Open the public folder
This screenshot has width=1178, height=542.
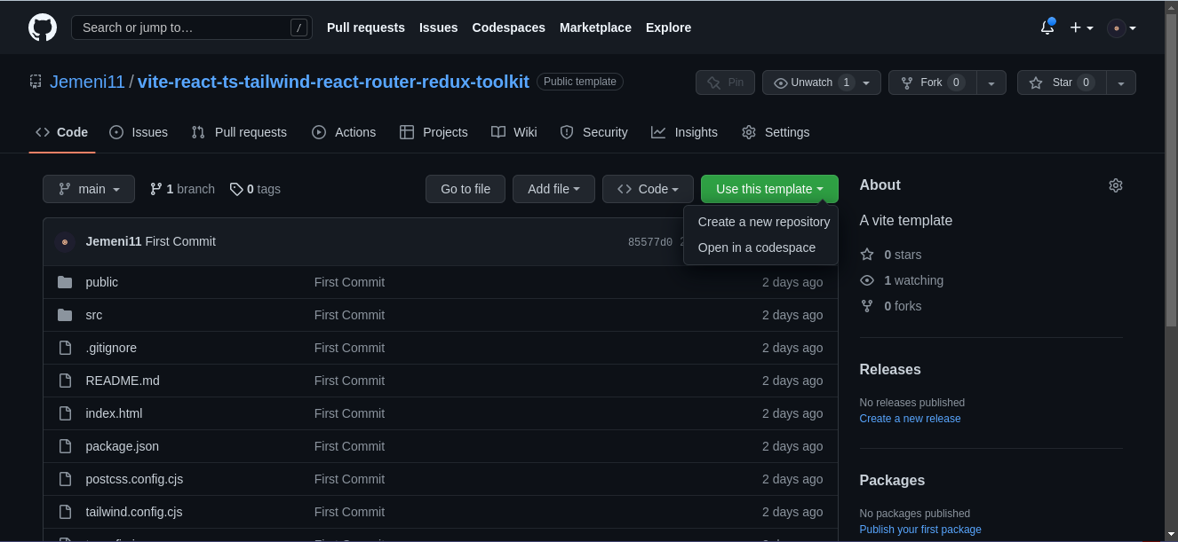(102, 282)
